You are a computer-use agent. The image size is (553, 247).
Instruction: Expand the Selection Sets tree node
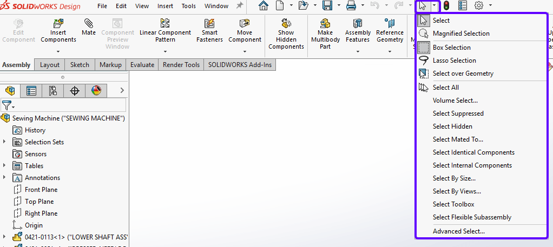[x=4, y=142]
